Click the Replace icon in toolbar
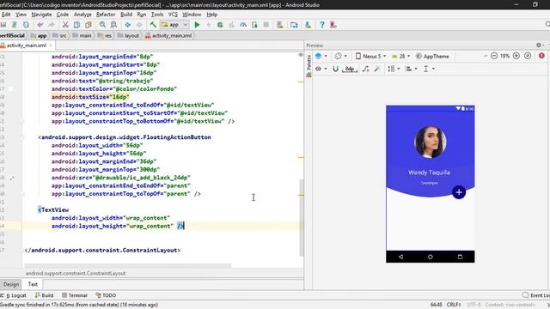This screenshot has height=309, width=550. pyautogui.click(x=113, y=25)
